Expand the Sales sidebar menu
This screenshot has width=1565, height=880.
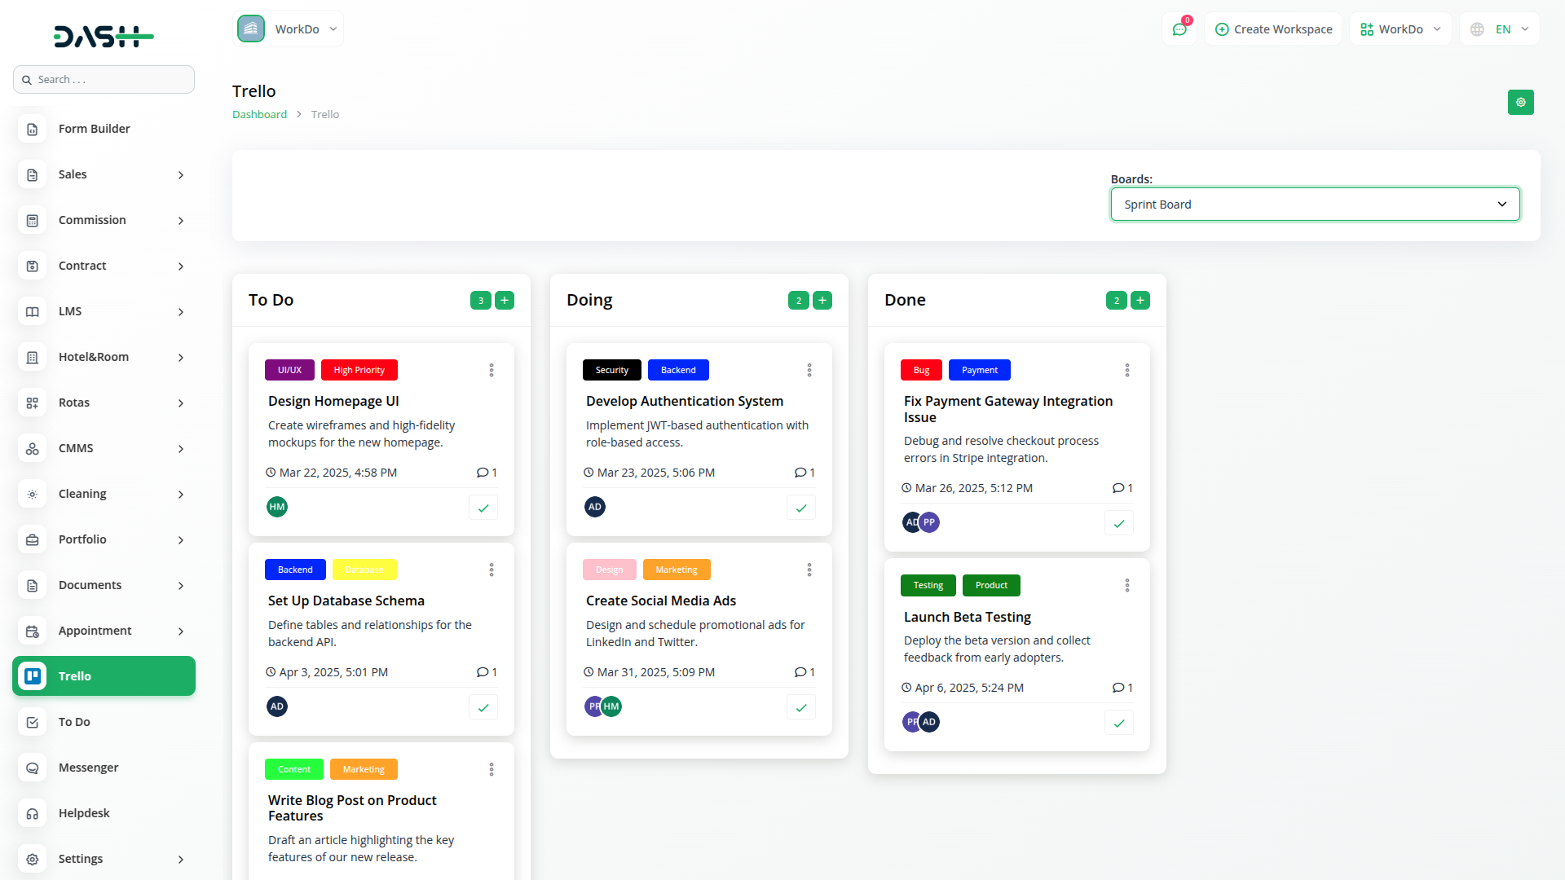[x=104, y=174]
